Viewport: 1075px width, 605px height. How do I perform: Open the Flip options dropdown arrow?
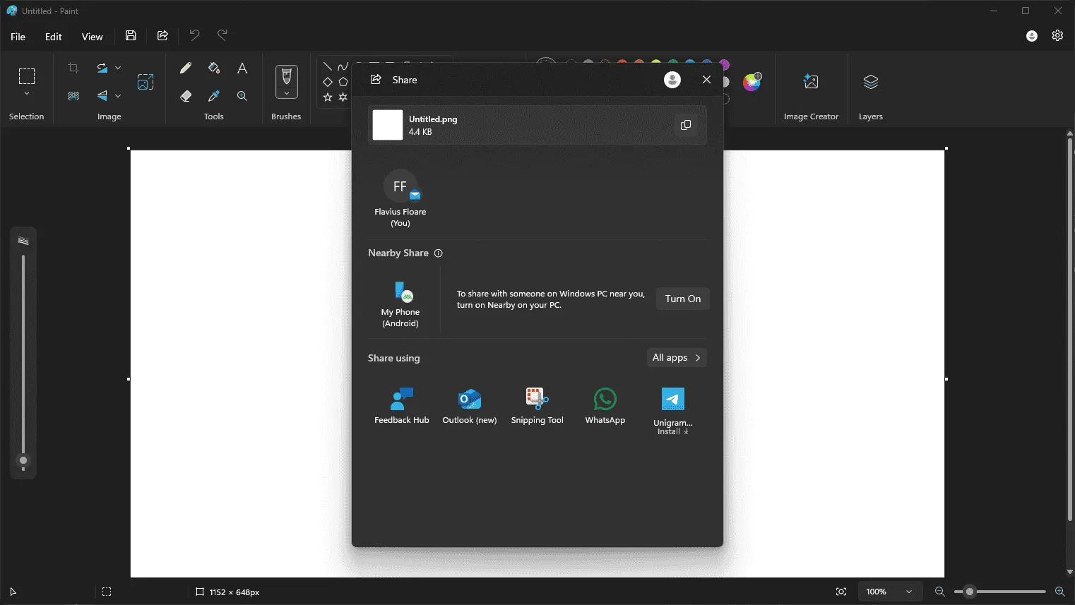pyautogui.click(x=118, y=96)
